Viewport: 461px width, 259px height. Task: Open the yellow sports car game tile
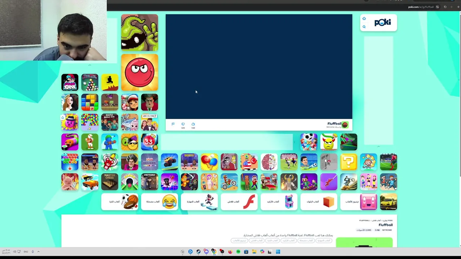tap(388, 202)
